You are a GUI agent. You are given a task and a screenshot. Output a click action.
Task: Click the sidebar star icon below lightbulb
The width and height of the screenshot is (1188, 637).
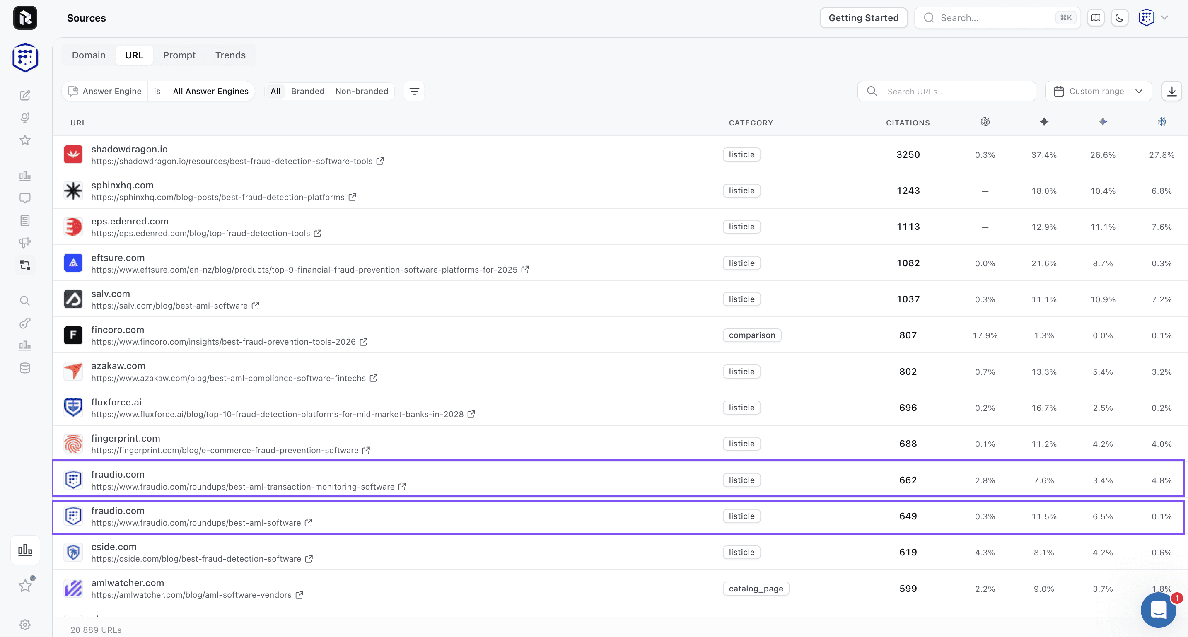pos(25,140)
